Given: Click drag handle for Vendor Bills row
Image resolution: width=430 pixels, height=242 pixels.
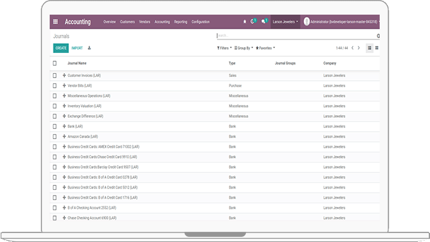Looking at the screenshot, I should (64, 85).
